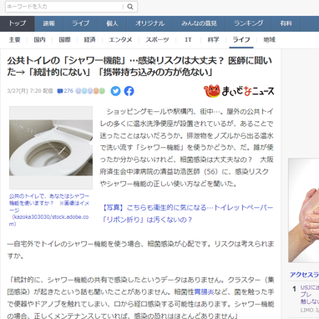Open the ランキング tab
Viewport: 319px width, 319px height.
pyautogui.click(x=249, y=23)
